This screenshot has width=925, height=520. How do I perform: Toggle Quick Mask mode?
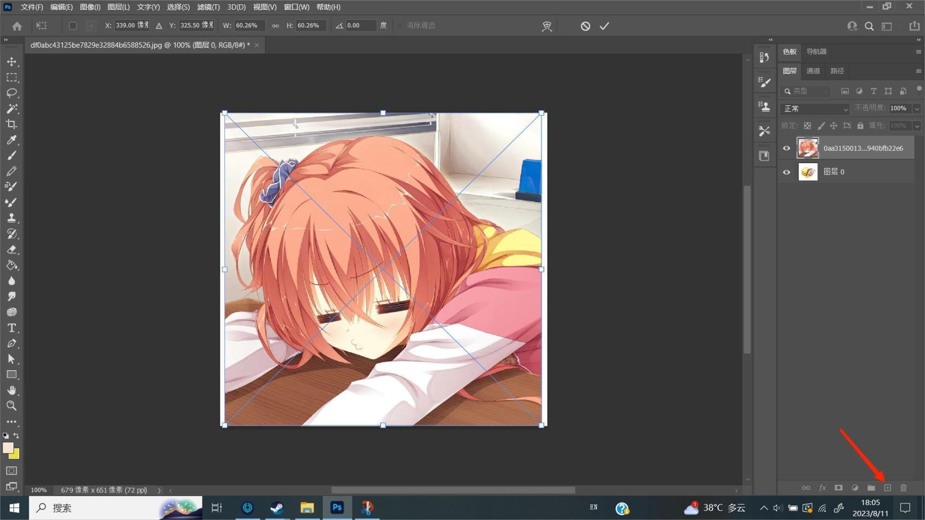12,471
